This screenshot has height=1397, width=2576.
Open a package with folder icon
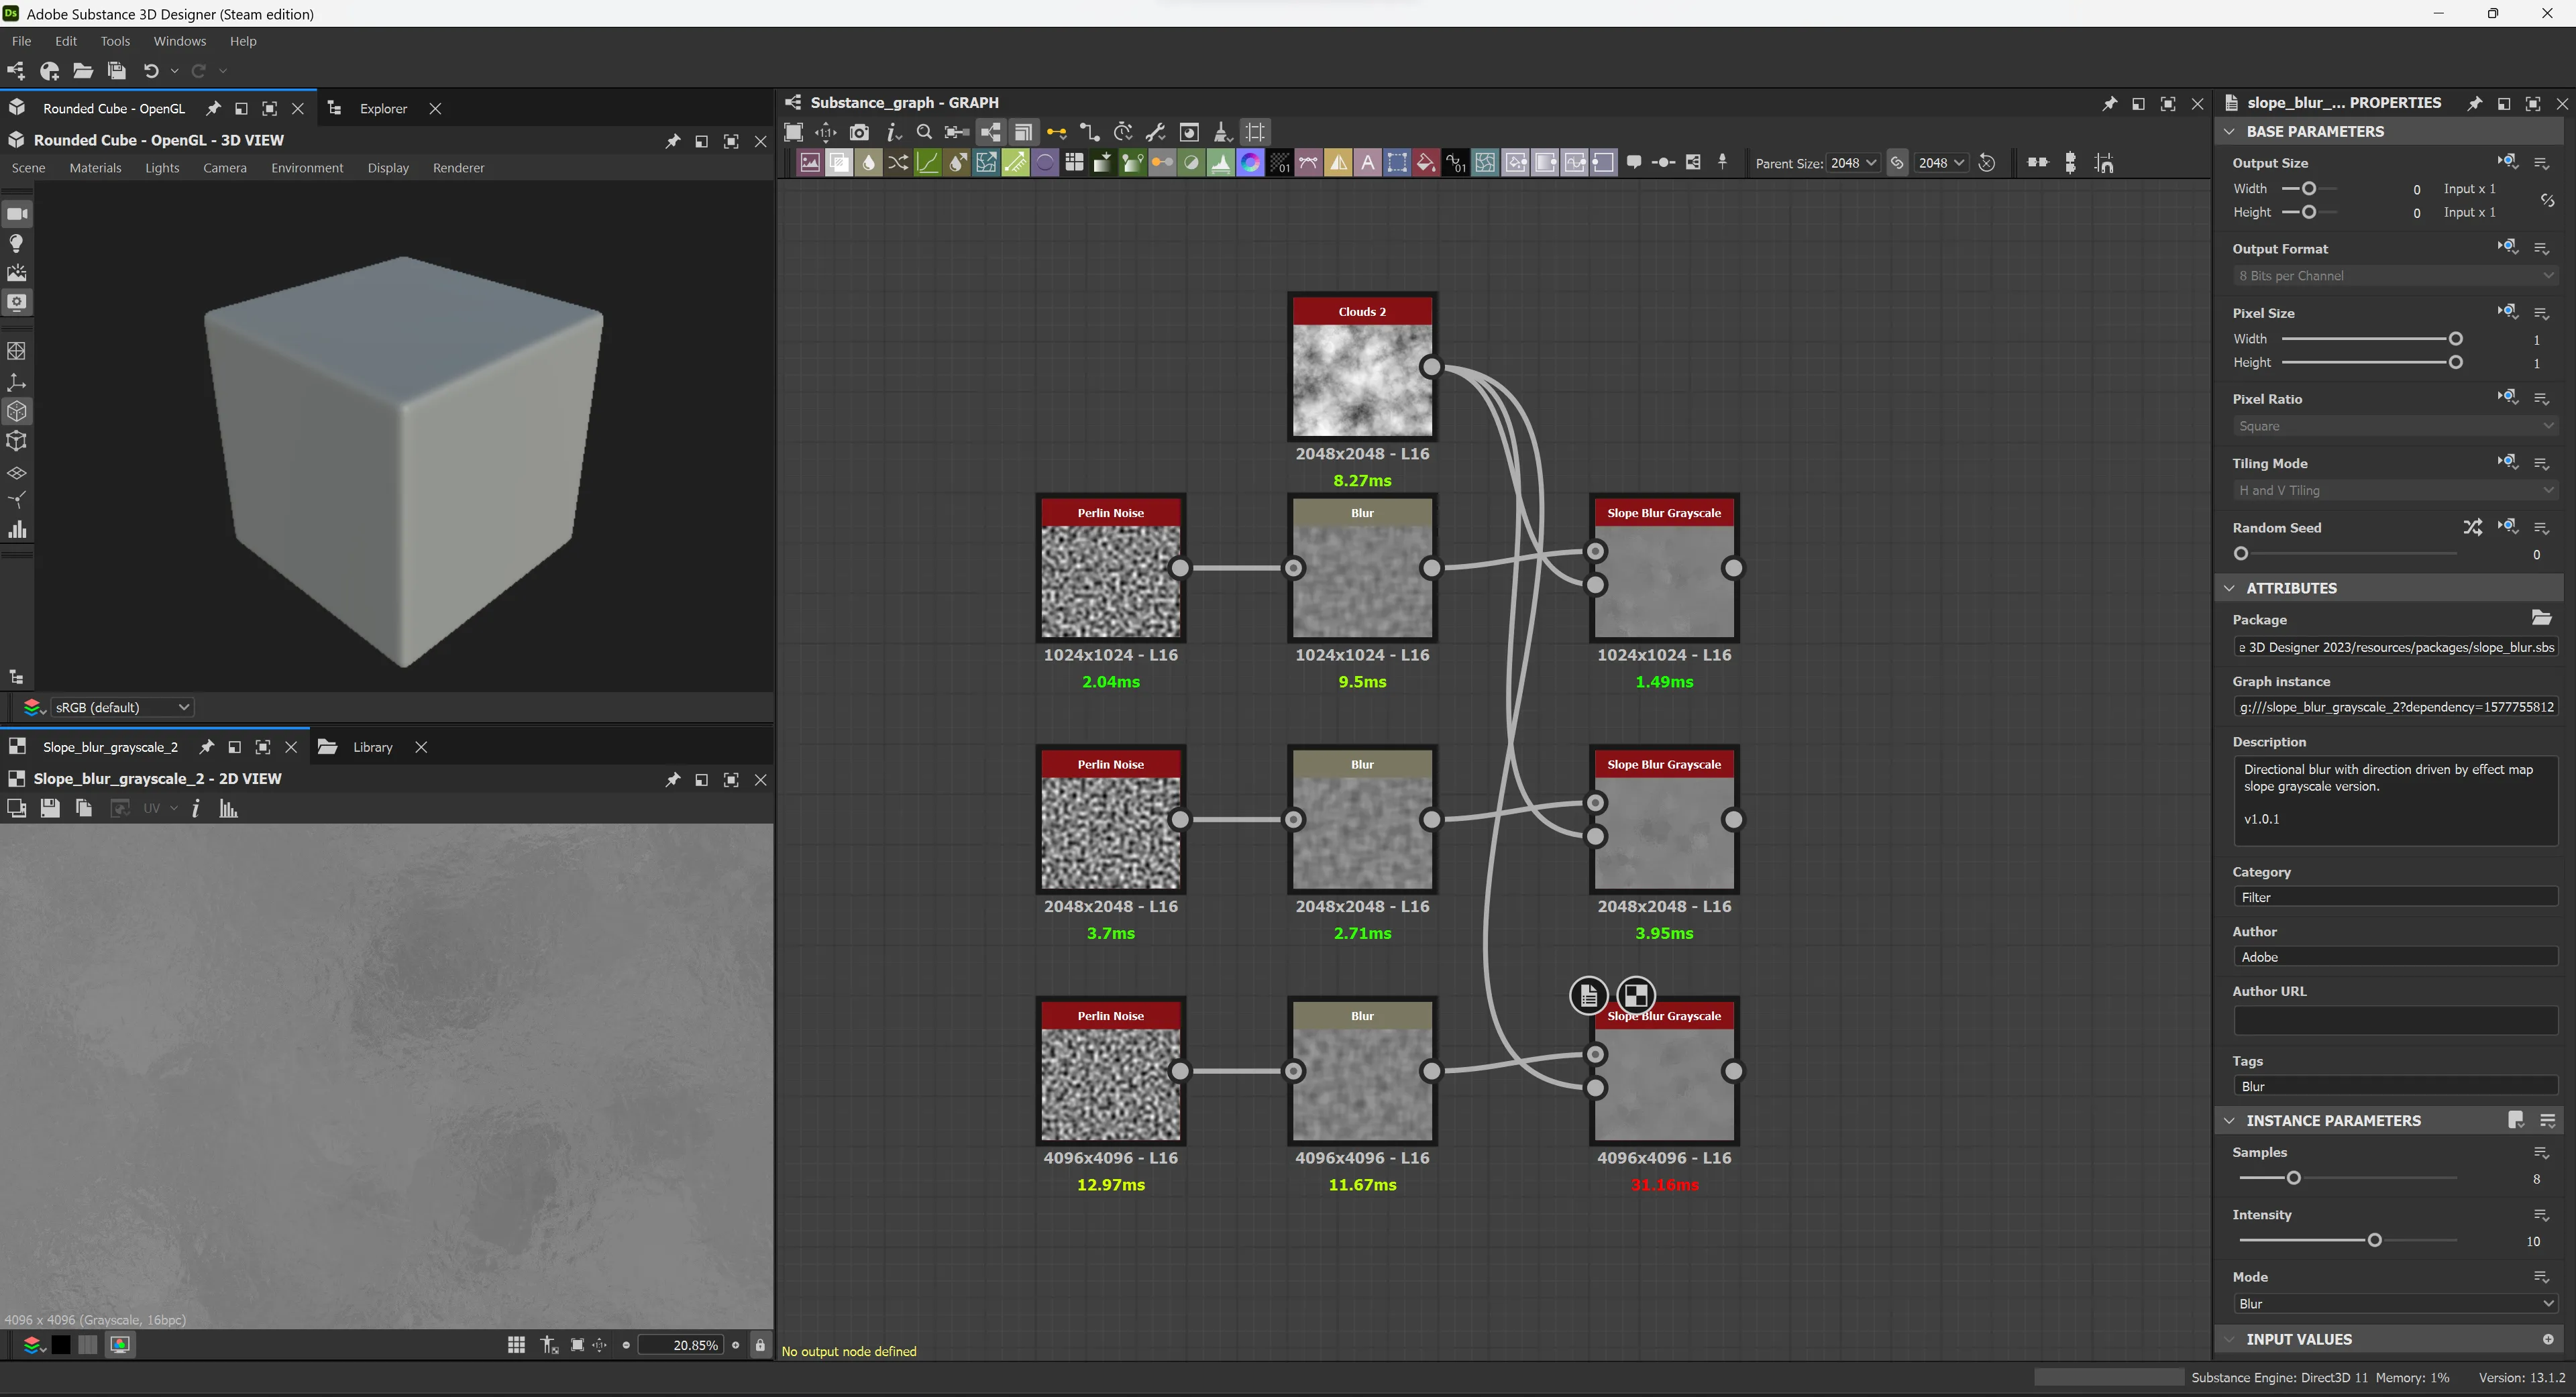click(x=83, y=71)
